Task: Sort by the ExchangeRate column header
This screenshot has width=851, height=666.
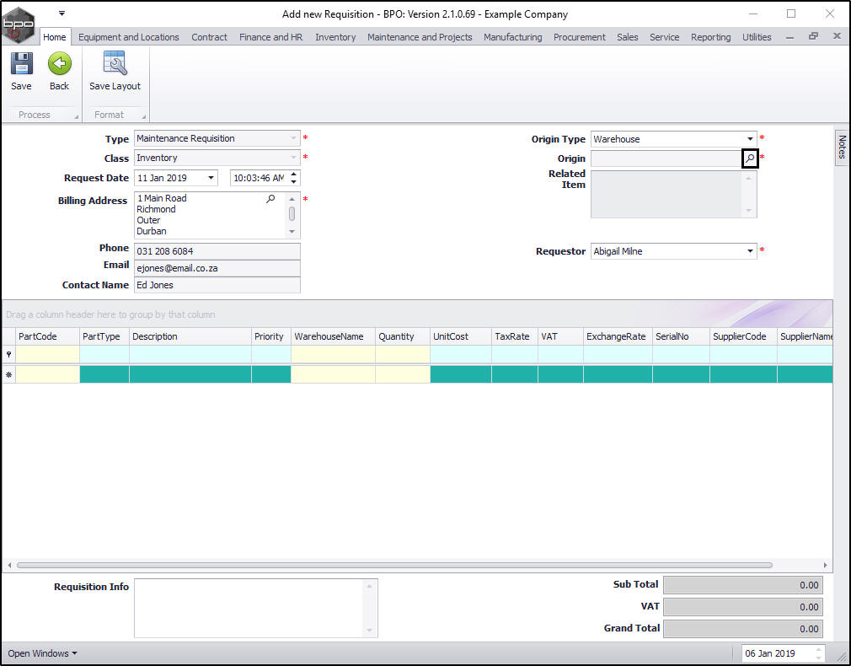Action: point(618,336)
